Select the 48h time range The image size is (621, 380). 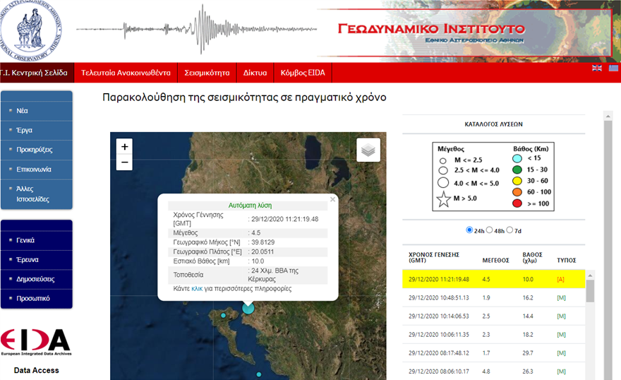click(x=490, y=230)
